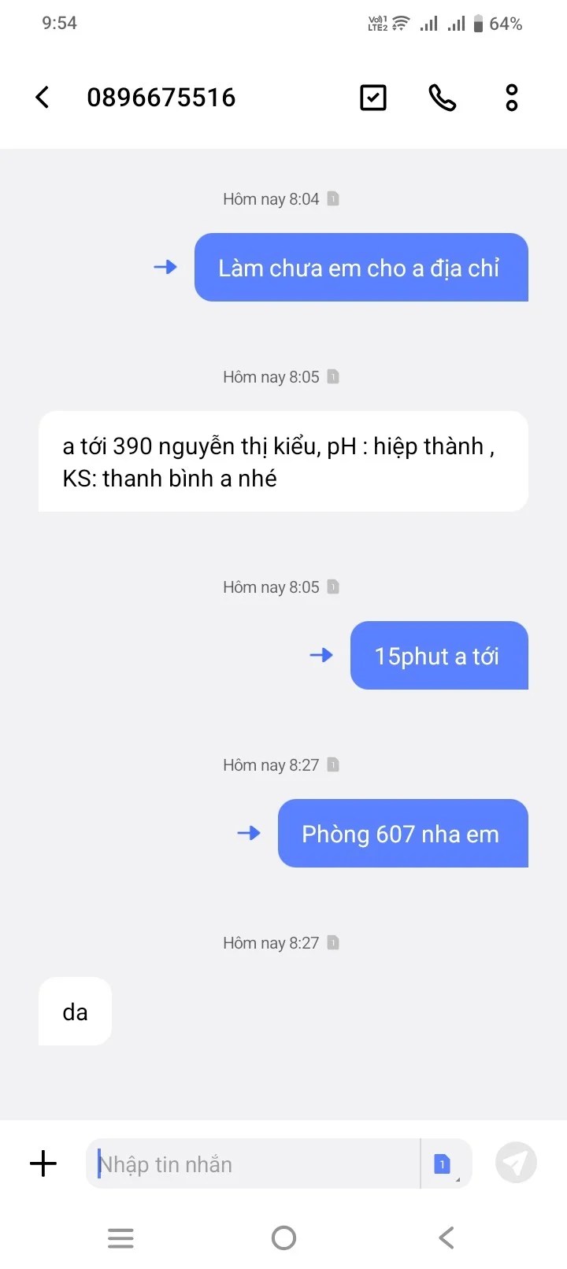Screen dimensions: 567x1269
Task: Toggle message selection with the checkbox icon
Action: pyautogui.click(x=373, y=98)
